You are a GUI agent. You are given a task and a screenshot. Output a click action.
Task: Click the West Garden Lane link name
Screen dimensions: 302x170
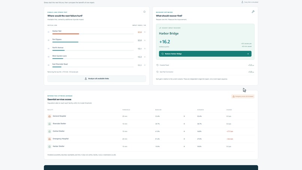(x=60, y=56)
